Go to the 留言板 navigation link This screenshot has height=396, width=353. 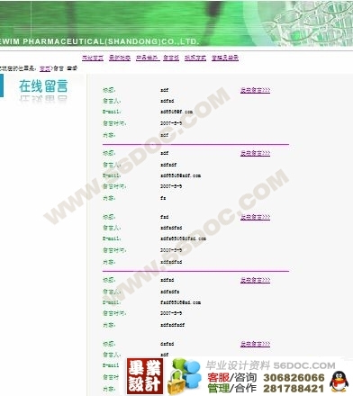pos(171,58)
